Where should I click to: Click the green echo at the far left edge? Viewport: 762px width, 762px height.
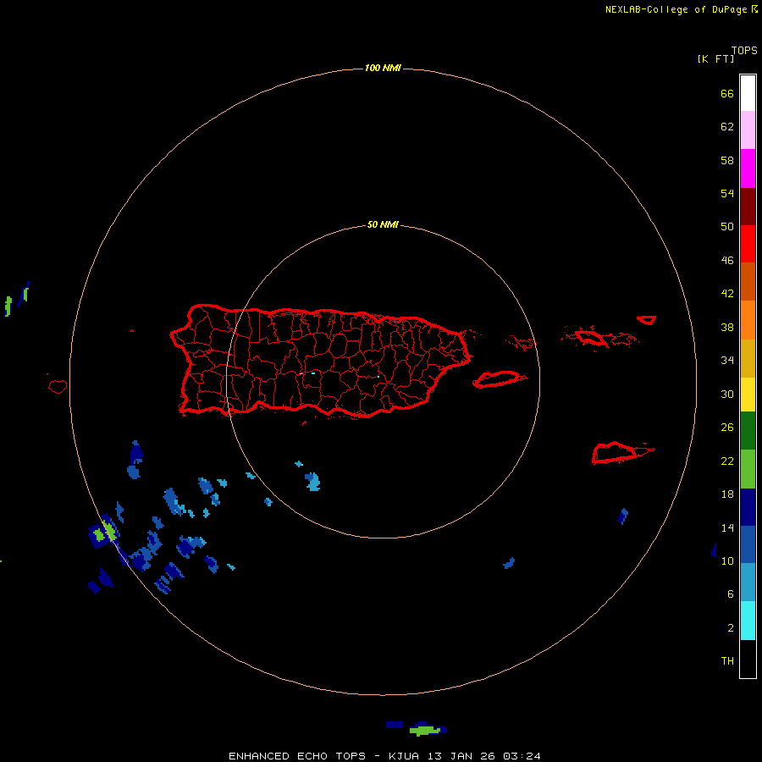coord(8,306)
